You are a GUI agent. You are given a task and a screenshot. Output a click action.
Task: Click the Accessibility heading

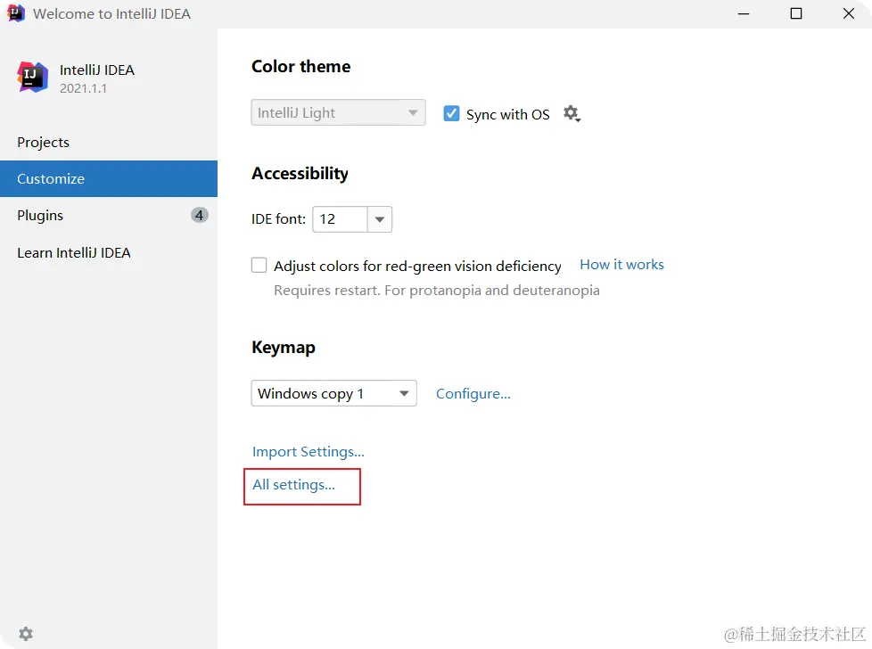[x=300, y=174]
